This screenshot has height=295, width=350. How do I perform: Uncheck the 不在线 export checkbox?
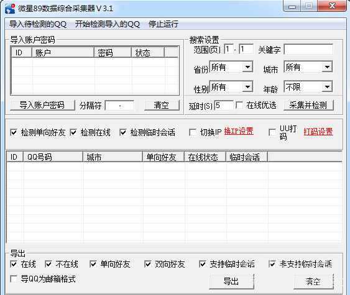48,264
